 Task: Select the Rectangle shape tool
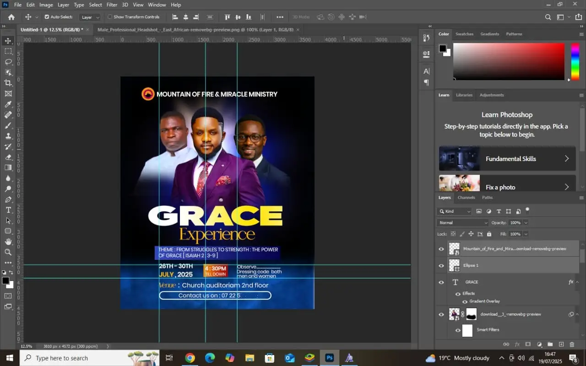(8, 231)
